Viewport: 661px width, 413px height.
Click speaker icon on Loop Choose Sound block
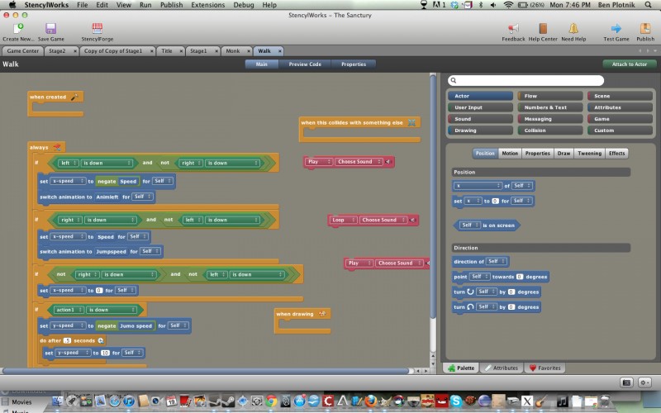pos(412,220)
